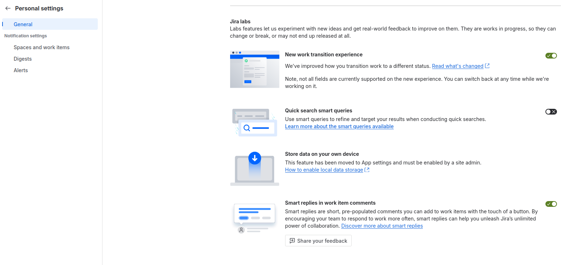Image resolution: width=576 pixels, height=265 pixels.
Task: Open the Alerts notification settings
Action: click(x=20, y=70)
